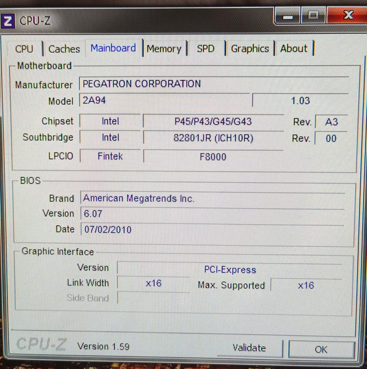Click the Validate button

[x=249, y=348]
